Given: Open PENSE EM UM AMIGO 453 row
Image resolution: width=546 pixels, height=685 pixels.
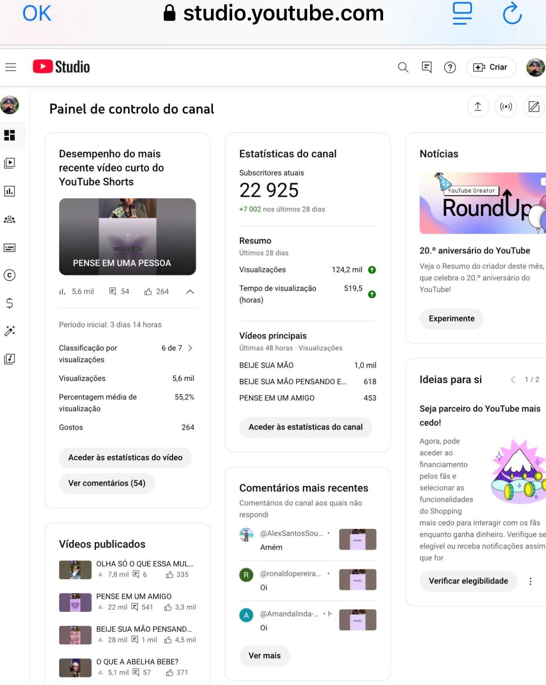Looking at the screenshot, I should [x=308, y=398].
